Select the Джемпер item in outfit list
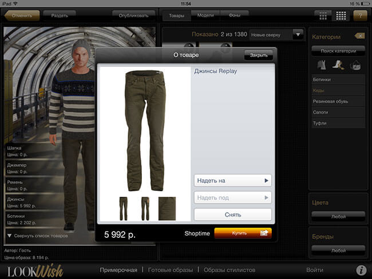The height and width of the screenshot is (279, 372). [33, 168]
